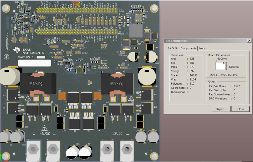The height and width of the screenshot is (162, 253).
Task: Click the Report... button
Action: tap(221, 109)
